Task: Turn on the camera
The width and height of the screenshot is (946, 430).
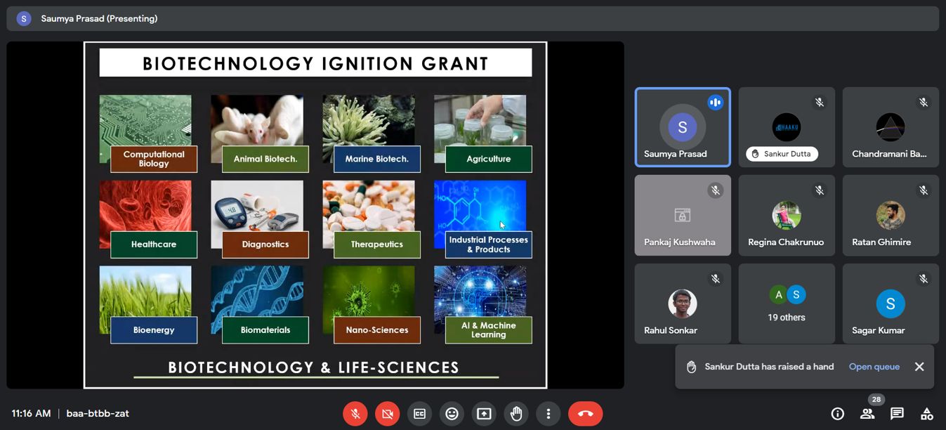Action: point(387,414)
